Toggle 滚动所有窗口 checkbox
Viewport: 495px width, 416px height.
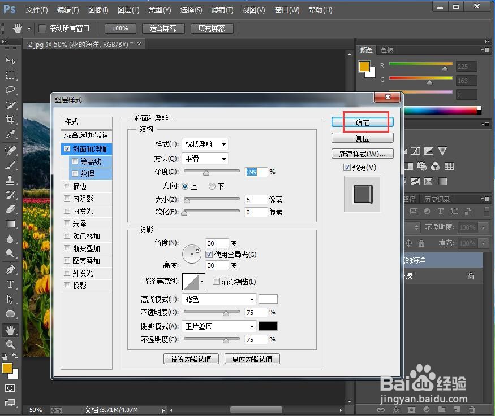[42, 28]
